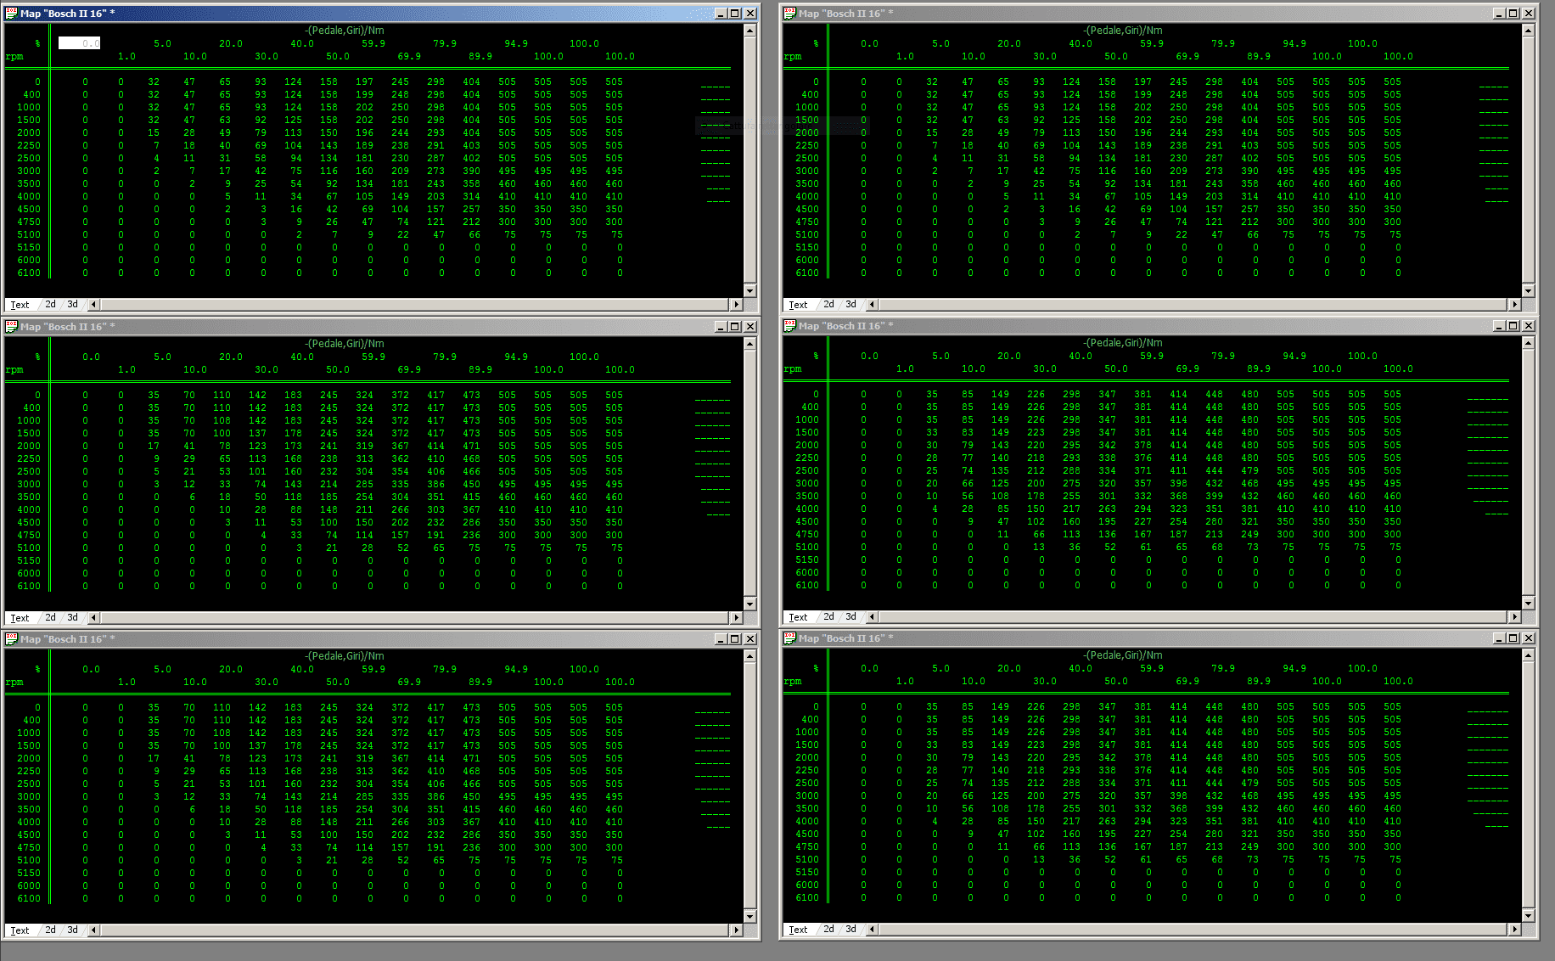Click the vertical scroll down arrow in the top-left map
This screenshot has height=961, width=1555.
(749, 290)
